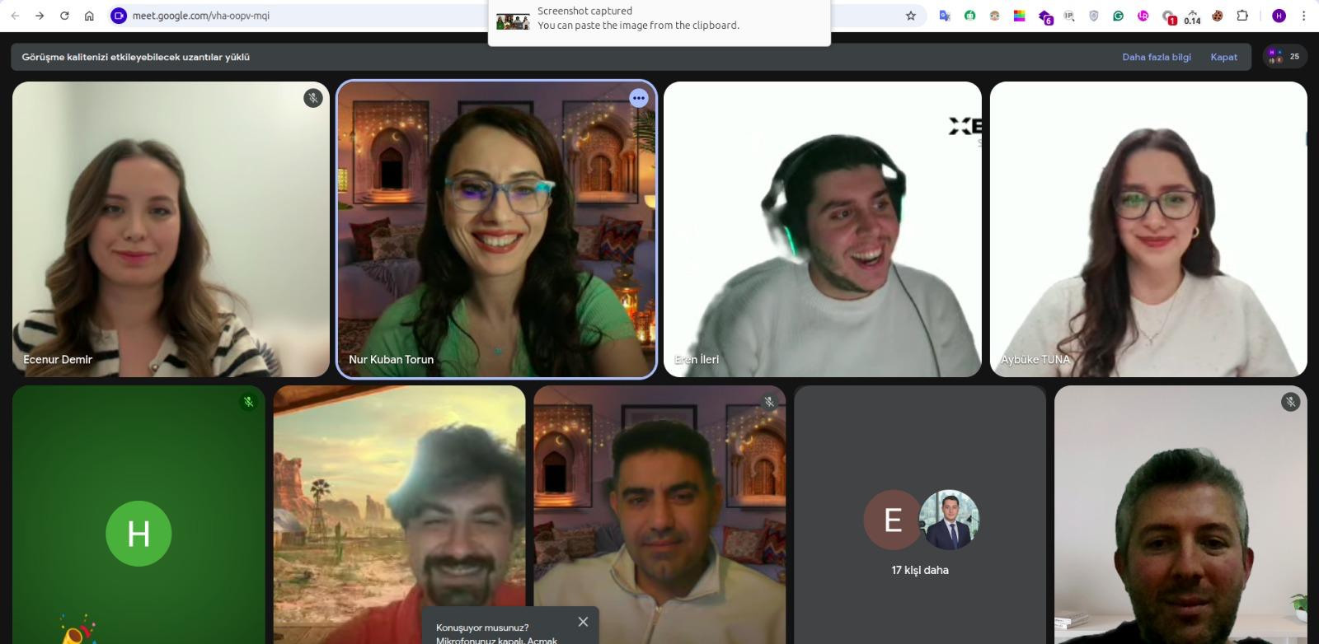Open the participant count chip showing 25

1284,57
